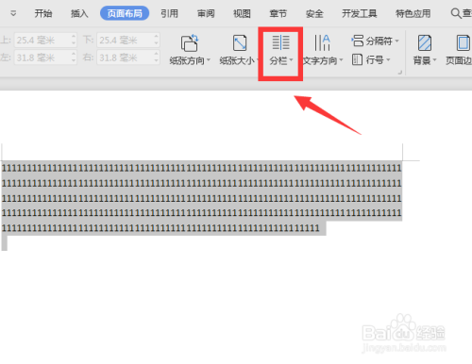Image resolution: width=472 pixels, height=364 pixels.
Task: Open the 章节 tab
Action: 278,13
